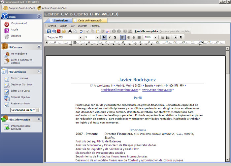Click the text style (colorful A) icon
231x166 pixels.
pyautogui.click(x=108, y=31)
